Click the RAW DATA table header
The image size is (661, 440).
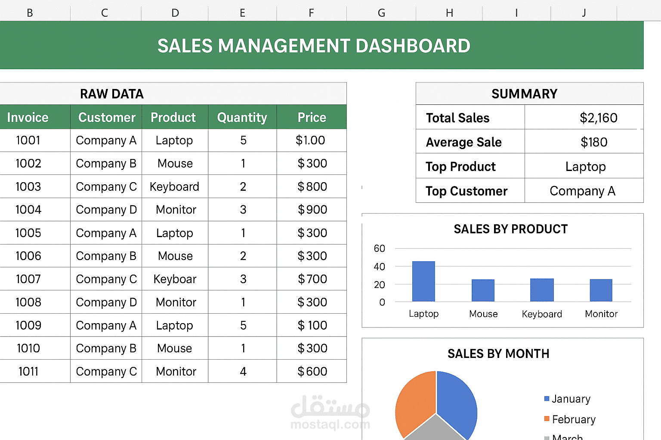point(112,94)
